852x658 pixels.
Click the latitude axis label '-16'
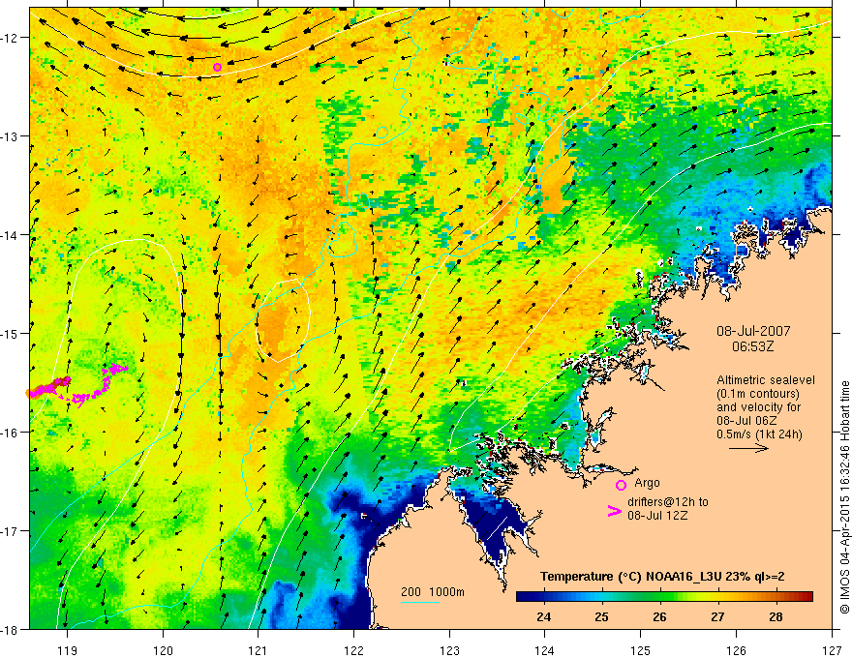click(x=10, y=433)
